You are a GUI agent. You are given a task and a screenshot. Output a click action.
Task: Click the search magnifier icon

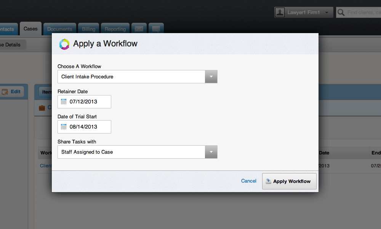click(x=341, y=13)
